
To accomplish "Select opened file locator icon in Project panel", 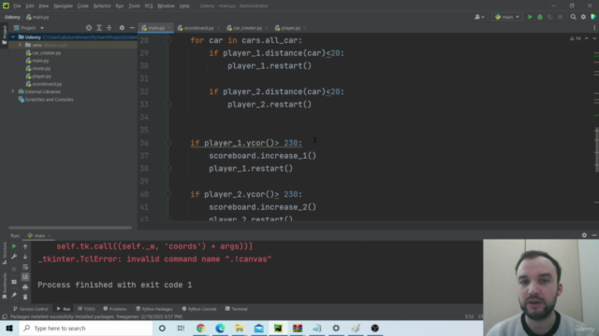I will tap(89, 28).
